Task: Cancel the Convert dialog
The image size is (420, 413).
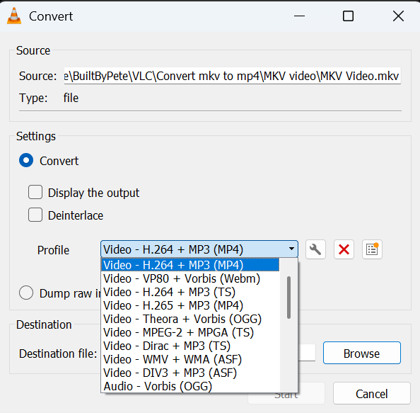Action: click(371, 393)
